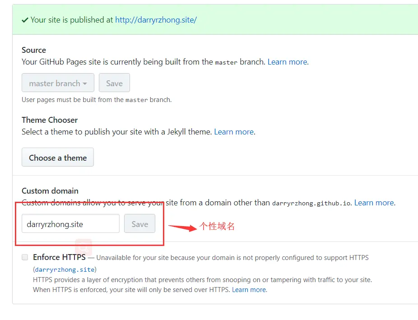Open the master branch source dropdown
Viewport: 418px width, 320px height.
click(x=58, y=83)
